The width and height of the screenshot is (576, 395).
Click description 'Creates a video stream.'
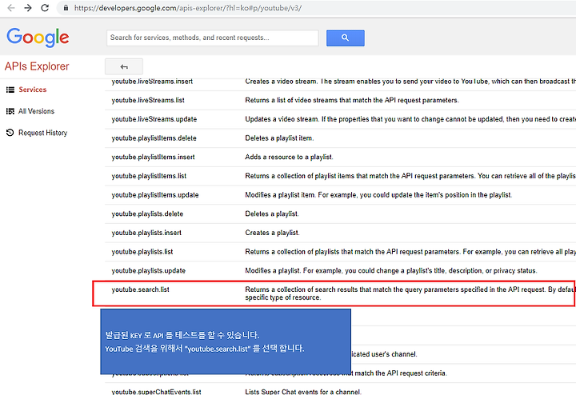click(410, 82)
